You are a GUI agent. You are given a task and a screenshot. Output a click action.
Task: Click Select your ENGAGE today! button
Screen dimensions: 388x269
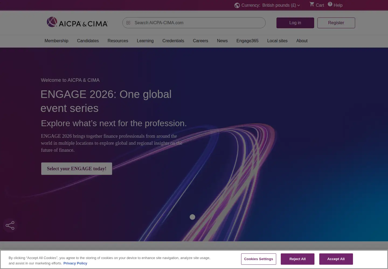click(77, 169)
